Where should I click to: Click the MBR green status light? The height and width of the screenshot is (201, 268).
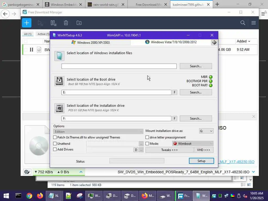pyautogui.click(x=211, y=77)
